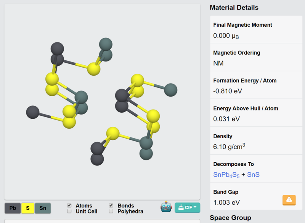Click the lone Sn atom at far right
The height and width of the screenshot is (223, 305).
[170, 90]
